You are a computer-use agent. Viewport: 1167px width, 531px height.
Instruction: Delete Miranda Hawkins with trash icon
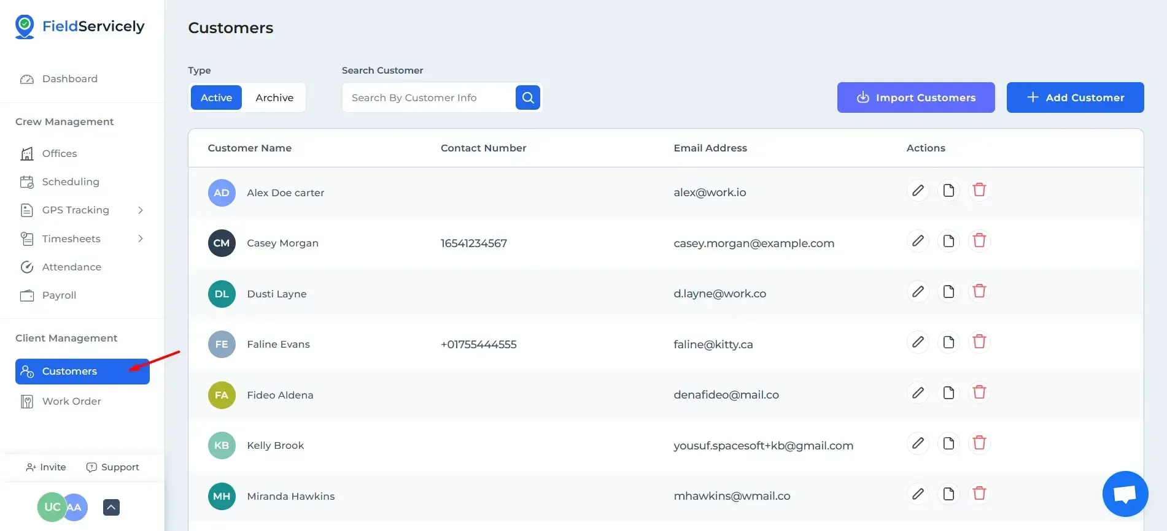tap(979, 494)
